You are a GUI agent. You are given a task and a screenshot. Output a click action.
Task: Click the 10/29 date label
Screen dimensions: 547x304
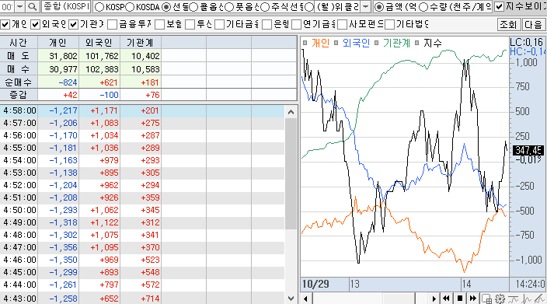(x=315, y=284)
